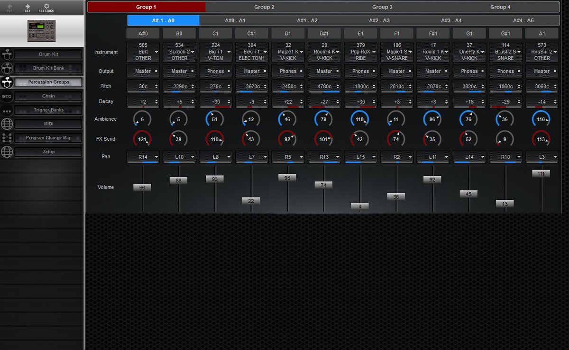Screen dimensions: 569x350
Task: Open the 534 Scrach 2 instrument dropdown
Action: (179, 52)
